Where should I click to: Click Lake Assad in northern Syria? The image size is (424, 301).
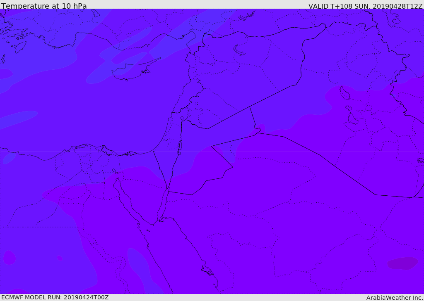click(x=238, y=50)
